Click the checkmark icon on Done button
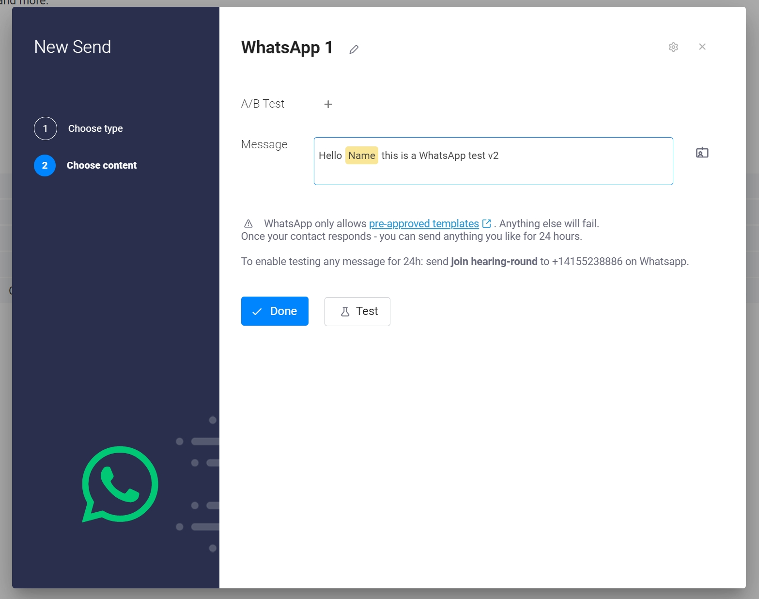Image resolution: width=759 pixels, height=599 pixels. point(257,312)
